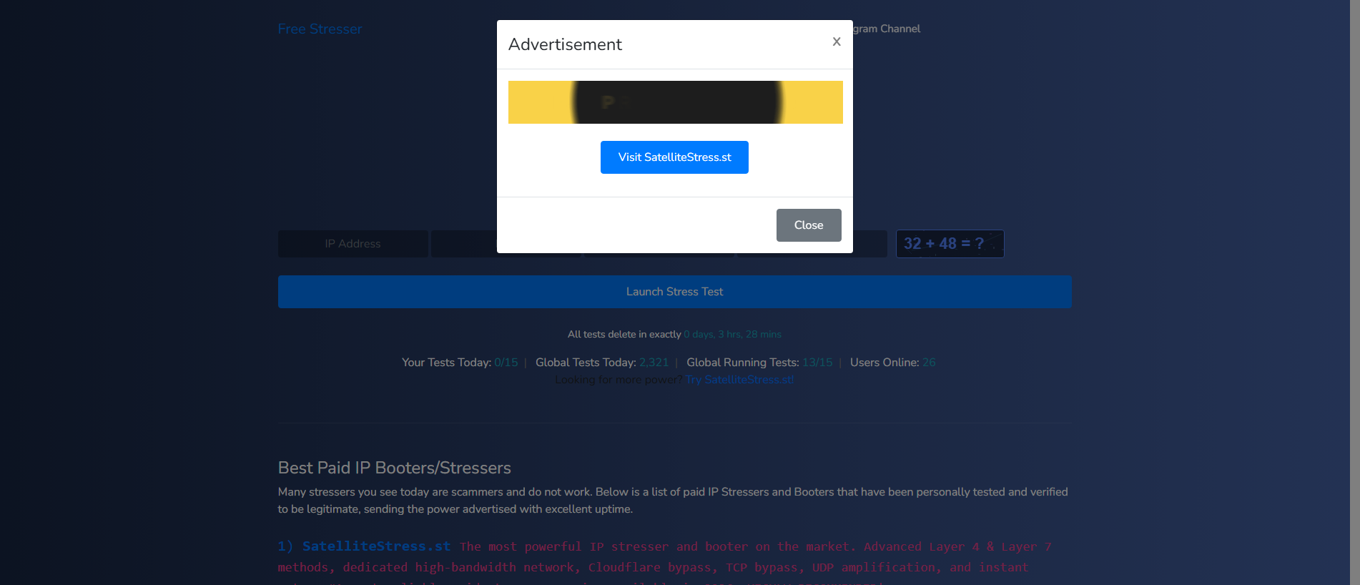Follow the Try SatelliteStress.st! link
The width and height of the screenshot is (1360, 585).
(740, 380)
